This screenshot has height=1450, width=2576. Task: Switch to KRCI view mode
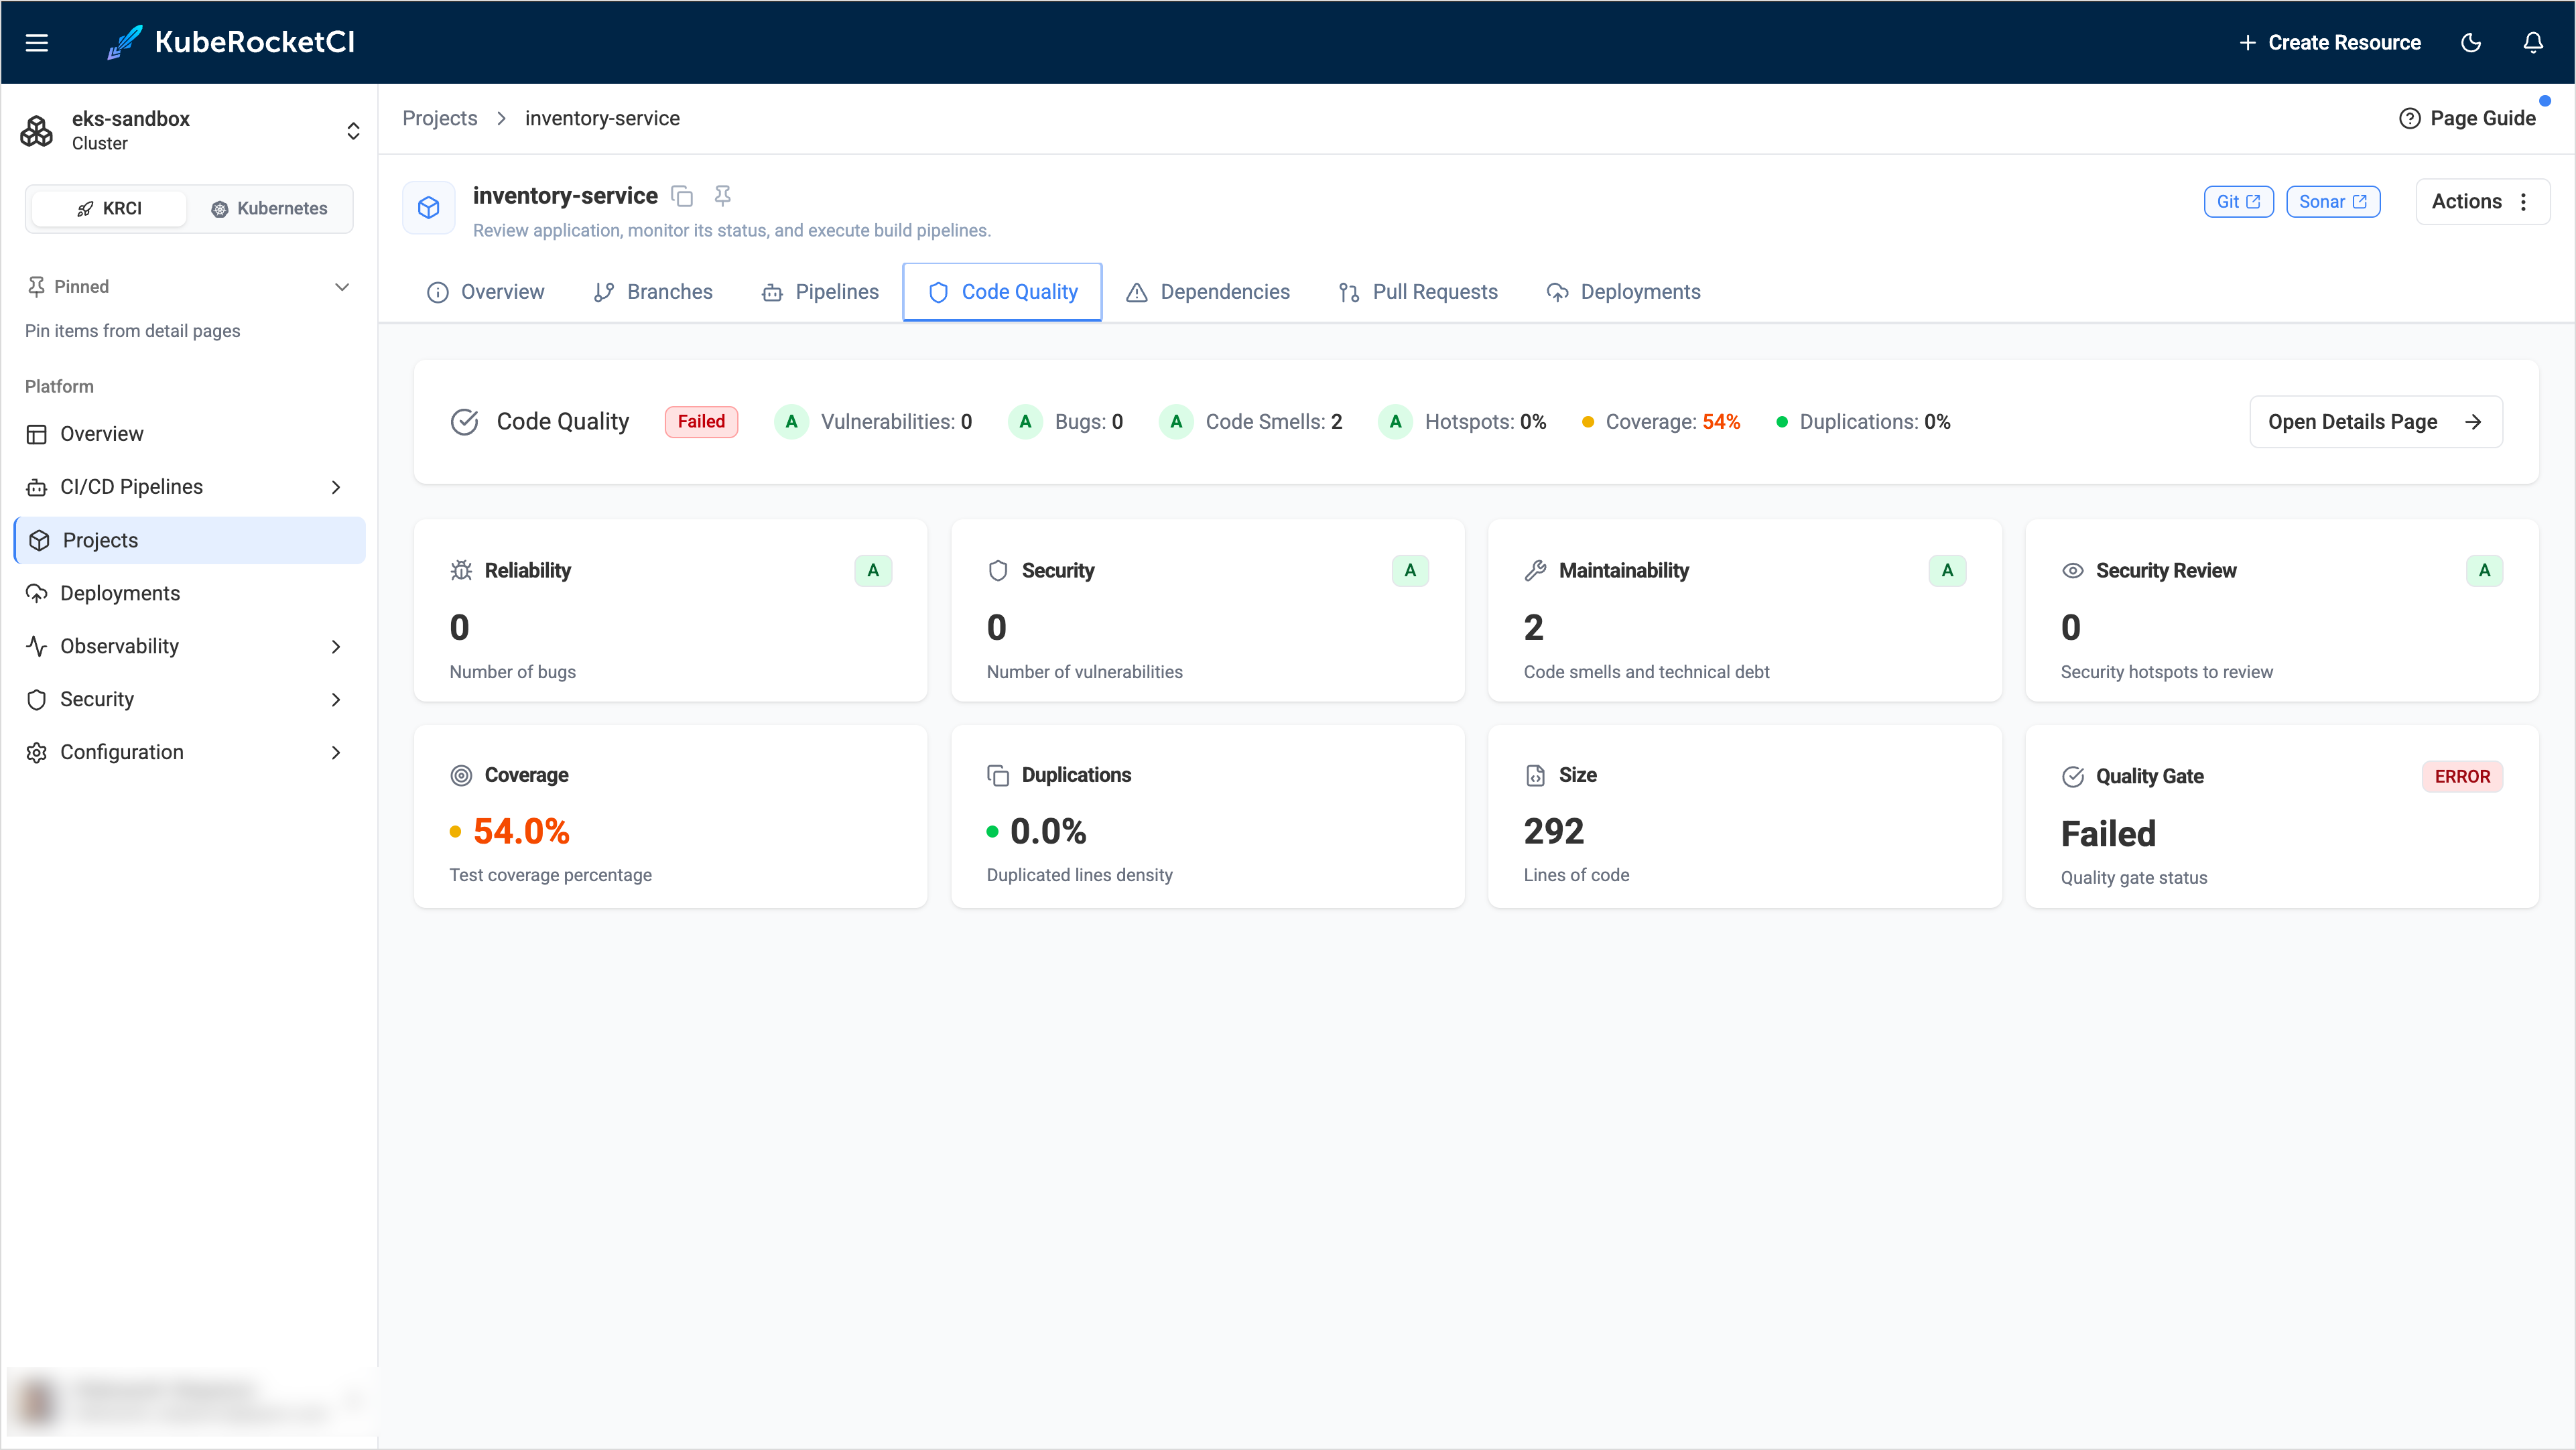(109, 208)
